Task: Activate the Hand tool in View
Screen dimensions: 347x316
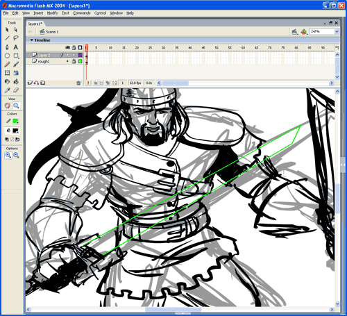Action: pyautogui.click(x=8, y=106)
